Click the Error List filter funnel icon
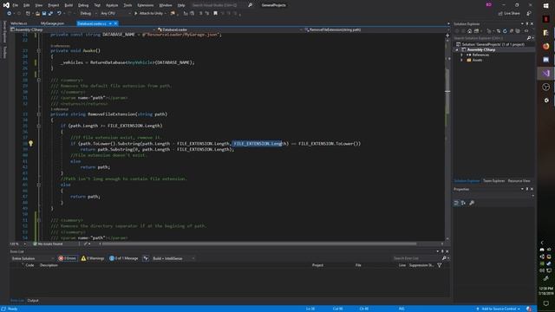555x312 pixels. [x=440, y=265]
